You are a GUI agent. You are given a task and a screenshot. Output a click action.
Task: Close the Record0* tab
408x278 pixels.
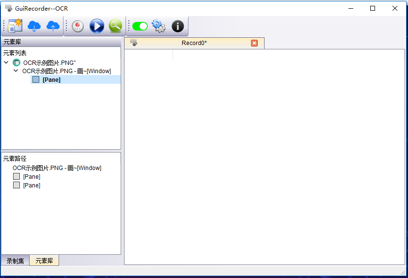(254, 43)
